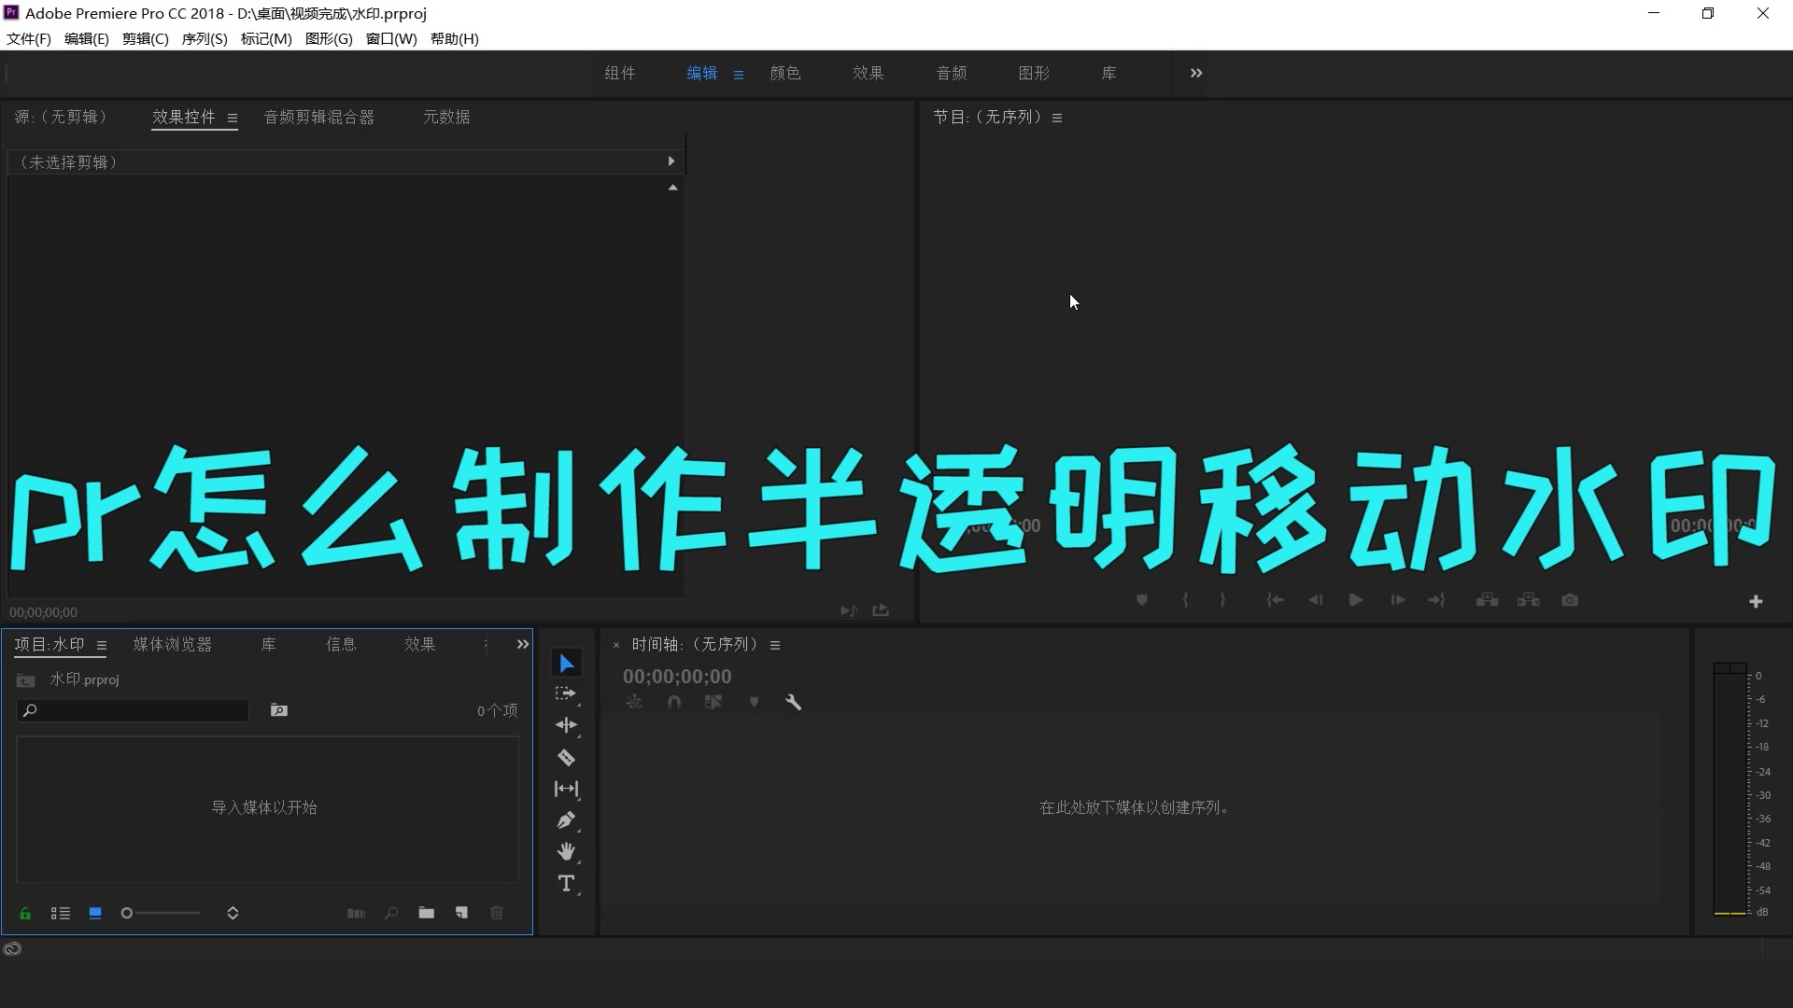This screenshot has height=1008, width=1793.
Task: Expand the effect controls timeline view arrow
Action: coord(671,161)
